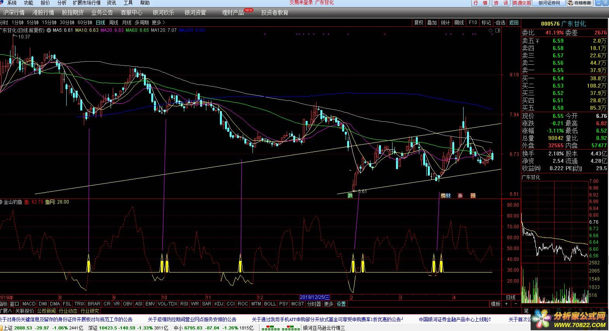Screen dimensions: 609x331
Task: Click the 跌 marker on the chart
Action: 350,195
